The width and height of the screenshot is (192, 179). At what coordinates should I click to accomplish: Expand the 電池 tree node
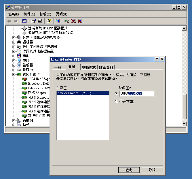14,56
